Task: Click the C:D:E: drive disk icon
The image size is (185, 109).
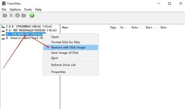Action: (x=3, y=26)
